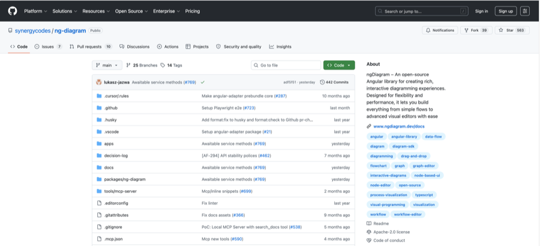Open the .cursor/.rules folder
The image size is (540, 246).
tap(116, 96)
